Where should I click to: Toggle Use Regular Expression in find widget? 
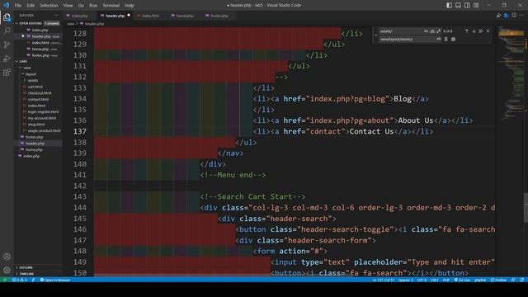(x=438, y=31)
